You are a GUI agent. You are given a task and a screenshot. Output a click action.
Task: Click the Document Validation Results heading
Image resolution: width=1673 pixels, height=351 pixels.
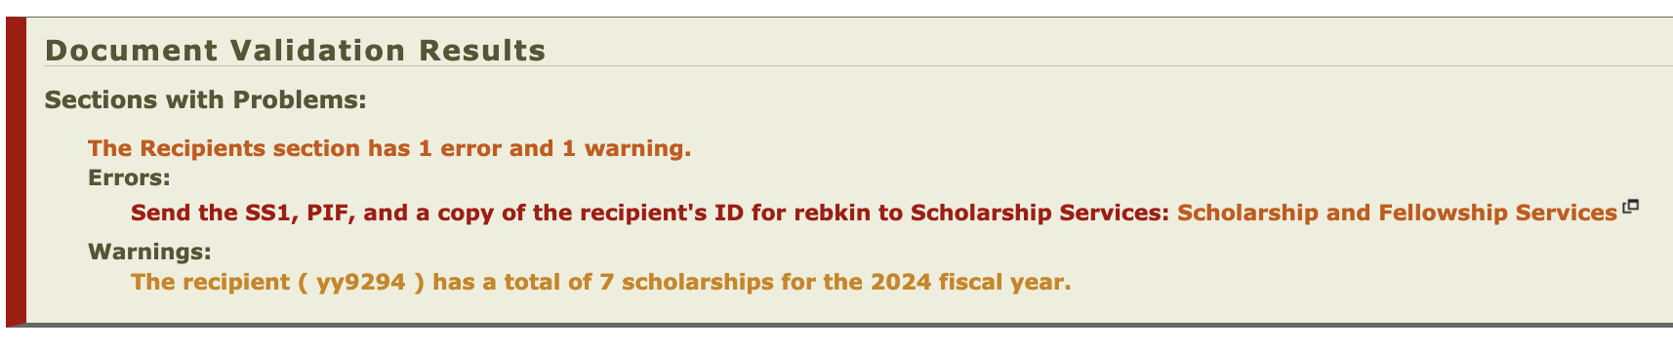click(296, 50)
